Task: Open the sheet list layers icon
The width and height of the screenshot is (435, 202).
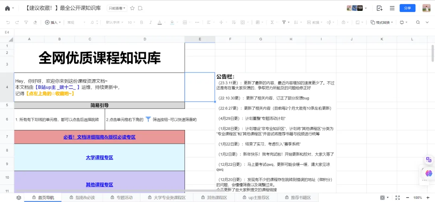Action: pos(19,198)
